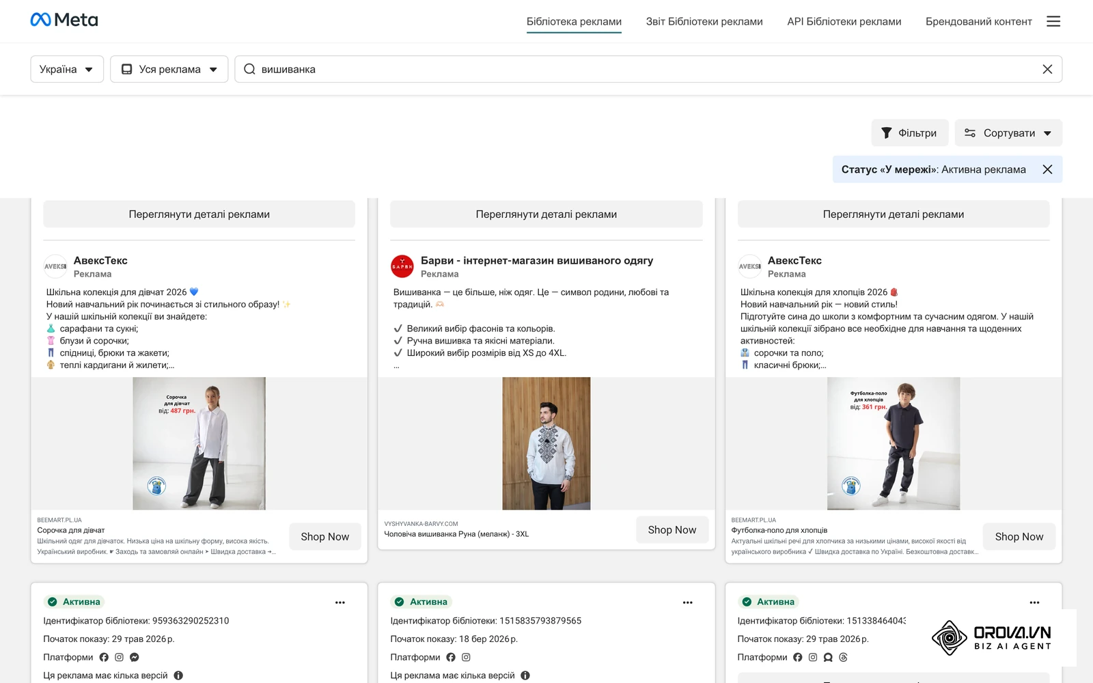The image size is (1093, 683).
Task: Remove the Active ads status filter
Action: 1047,169
